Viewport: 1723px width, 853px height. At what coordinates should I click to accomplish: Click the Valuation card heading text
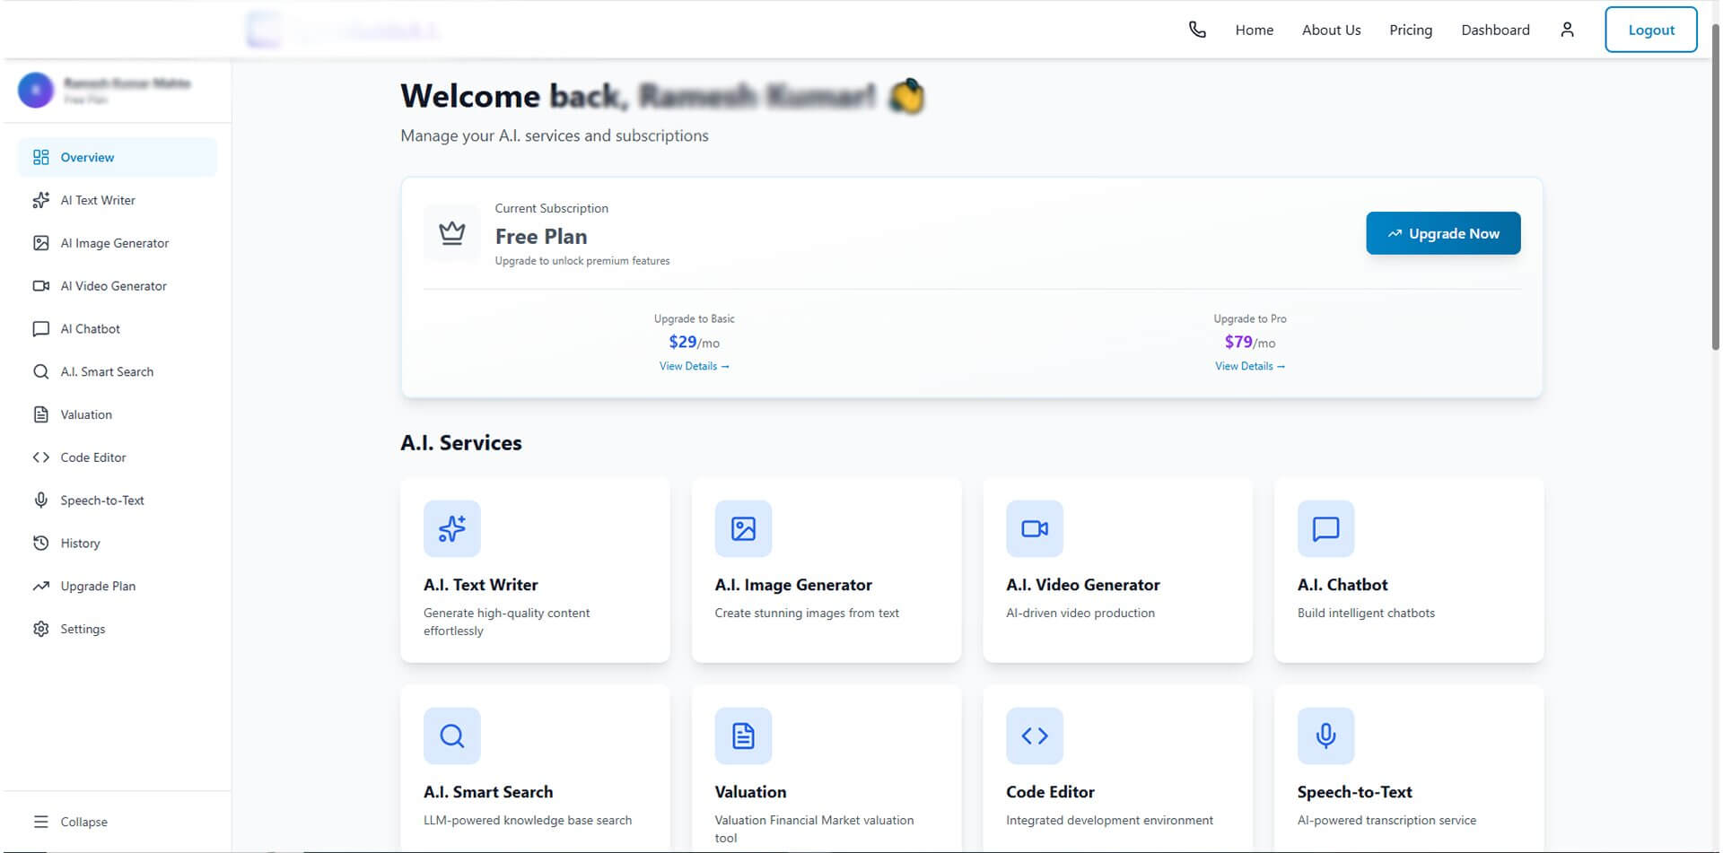750,792
